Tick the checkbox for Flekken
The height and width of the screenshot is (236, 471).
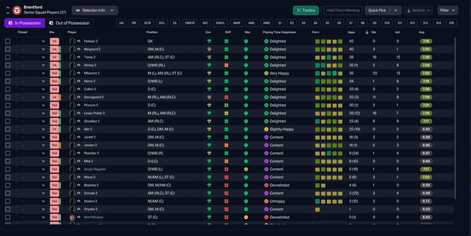click(8, 41)
